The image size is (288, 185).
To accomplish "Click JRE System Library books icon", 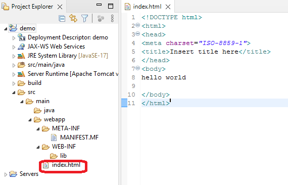I will [x=21, y=56].
